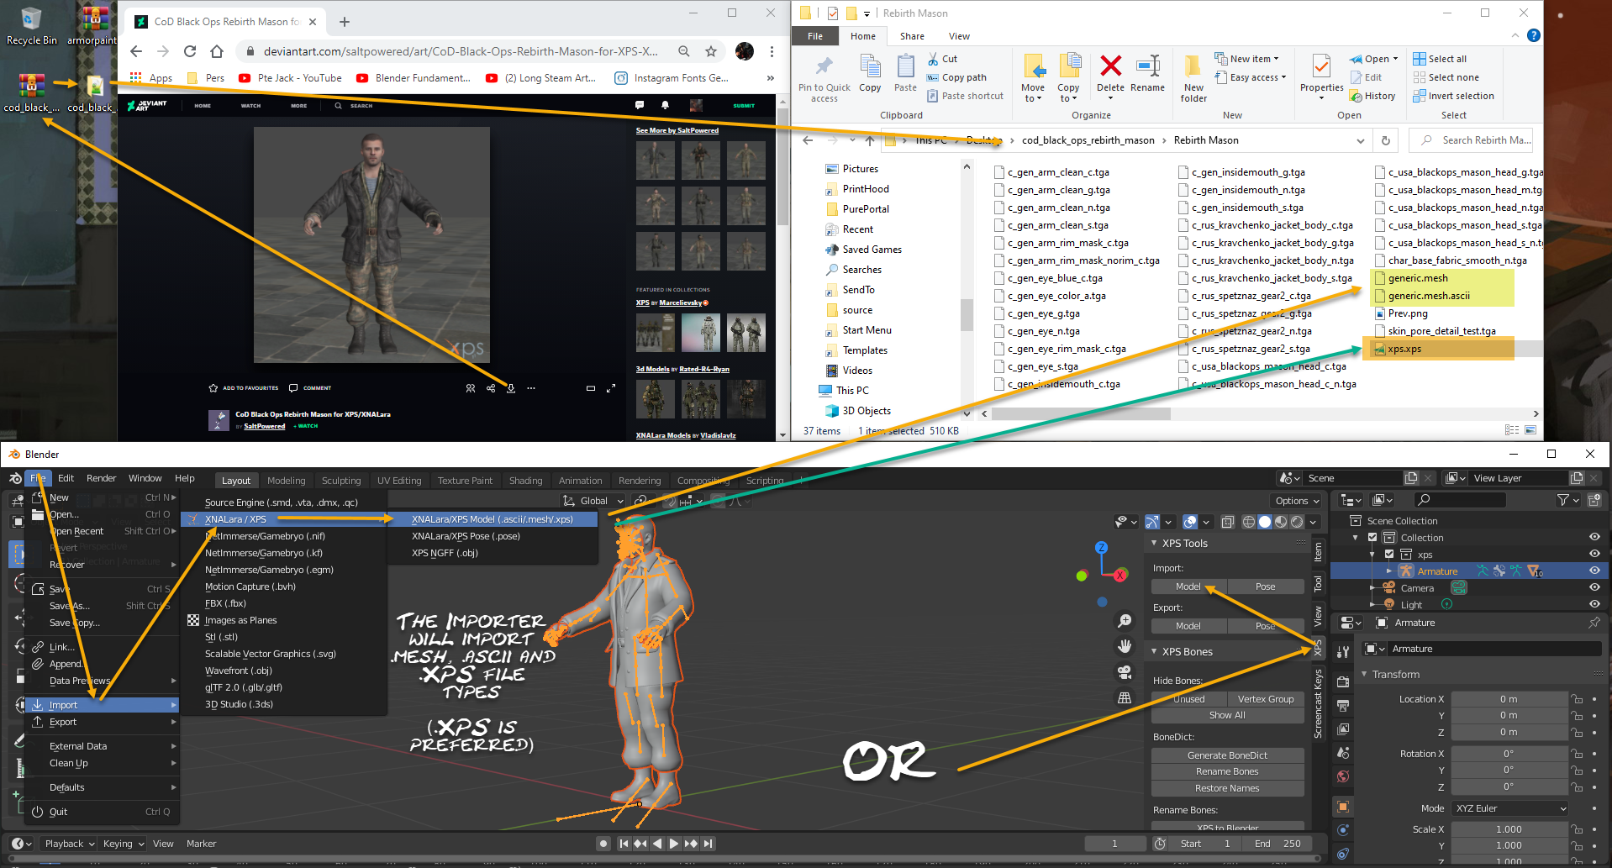
Task: Switch to the Modeling workspace tab
Action: click(286, 481)
